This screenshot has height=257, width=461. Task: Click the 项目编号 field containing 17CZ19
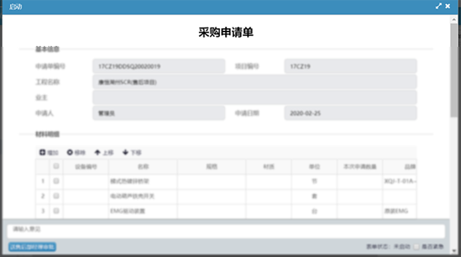350,66
